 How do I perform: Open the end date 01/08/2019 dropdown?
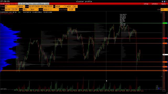pos(47,7)
